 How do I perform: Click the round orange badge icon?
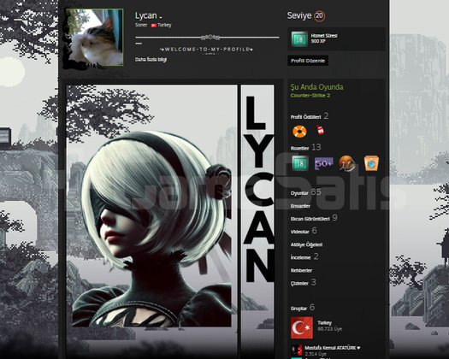coord(346,163)
